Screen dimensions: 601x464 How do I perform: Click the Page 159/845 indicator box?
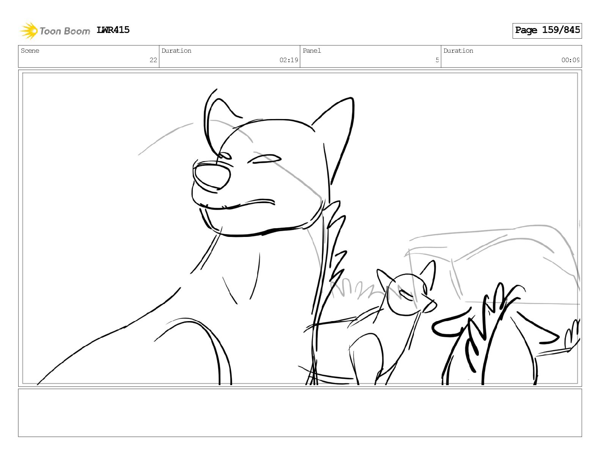[547, 30]
